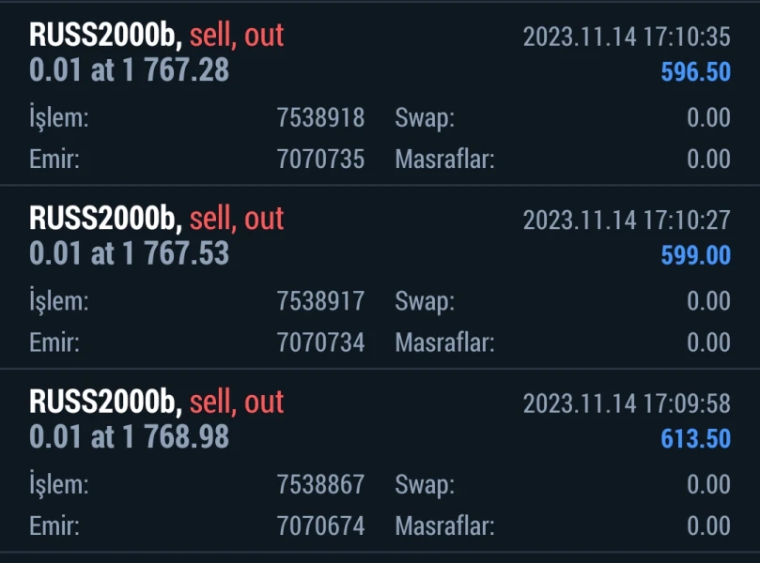Click order number 7070674
The image size is (760, 563).
click(320, 525)
